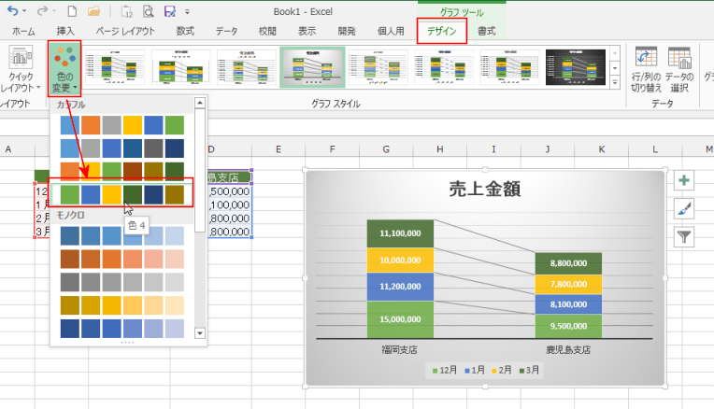Click the open folder icon in quick access toolbar
Screen dimensions: 714x409
[x=94, y=12]
